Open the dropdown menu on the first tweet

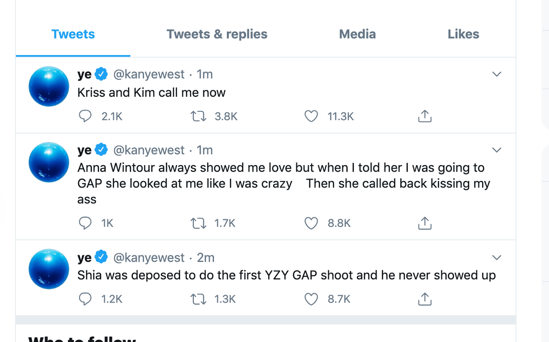pos(497,74)
